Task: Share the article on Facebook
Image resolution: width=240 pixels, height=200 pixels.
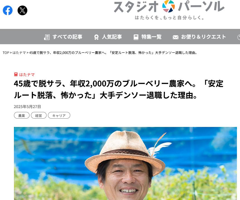Action: (x=8, y=10)
